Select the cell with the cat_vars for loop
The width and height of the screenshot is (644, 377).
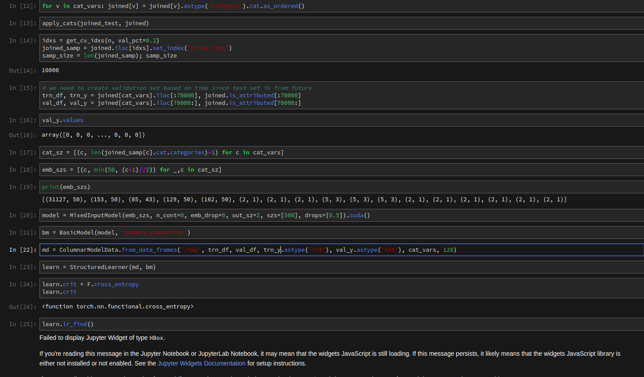click(341, 6)
